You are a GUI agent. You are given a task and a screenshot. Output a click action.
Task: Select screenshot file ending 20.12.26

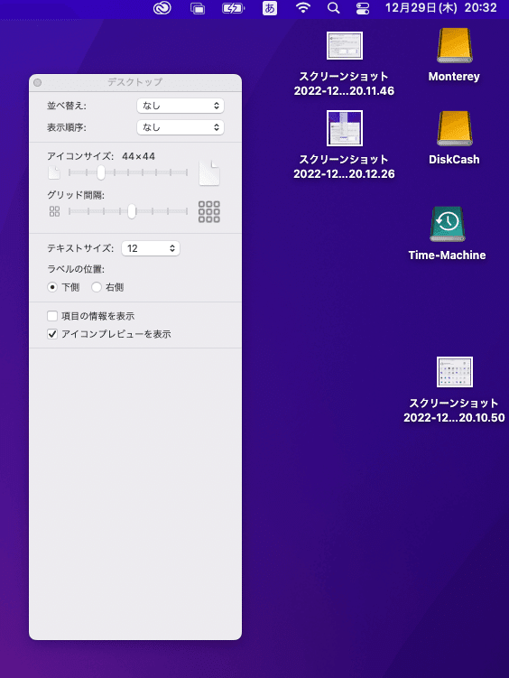pos(345,128)
